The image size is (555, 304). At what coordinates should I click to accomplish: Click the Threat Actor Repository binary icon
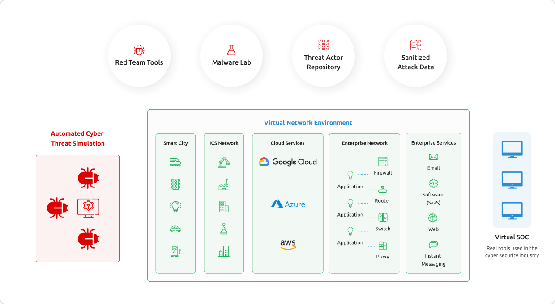point(323,45)
